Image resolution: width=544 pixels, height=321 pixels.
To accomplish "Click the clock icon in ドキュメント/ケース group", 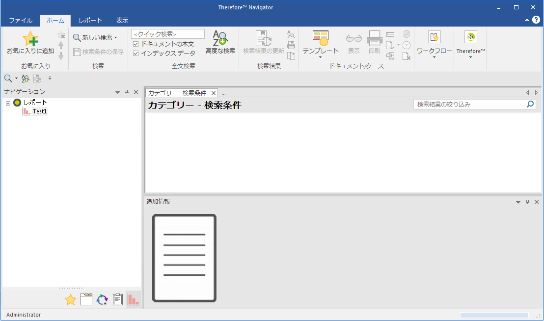I will coord(407,45).
